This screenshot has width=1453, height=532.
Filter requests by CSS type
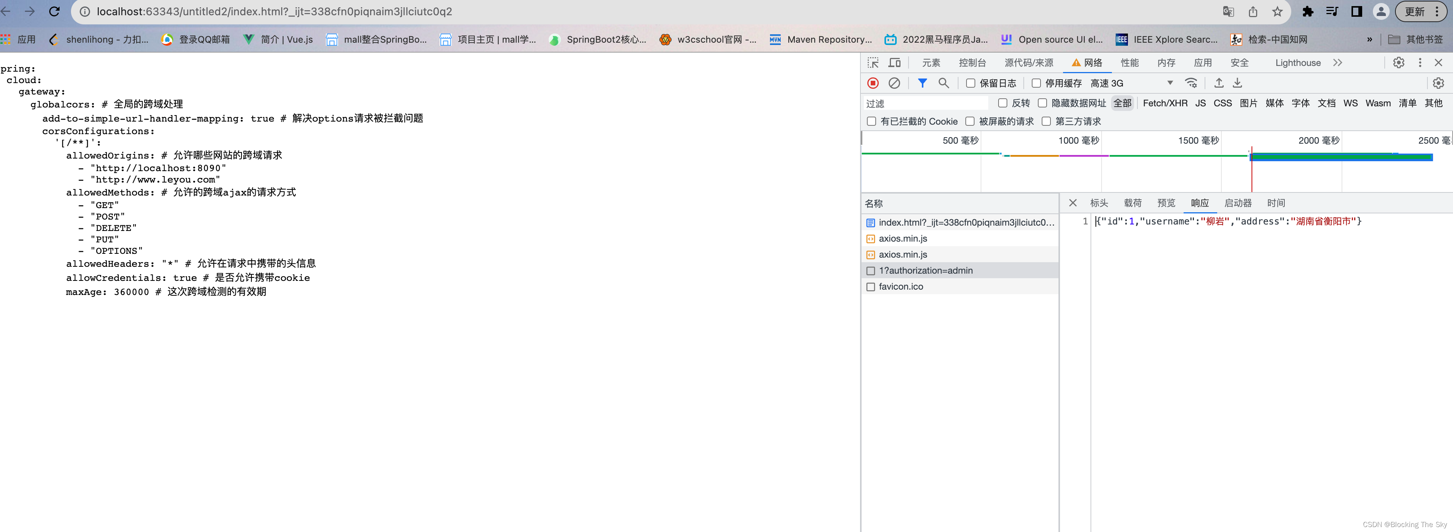point(1222,103)
